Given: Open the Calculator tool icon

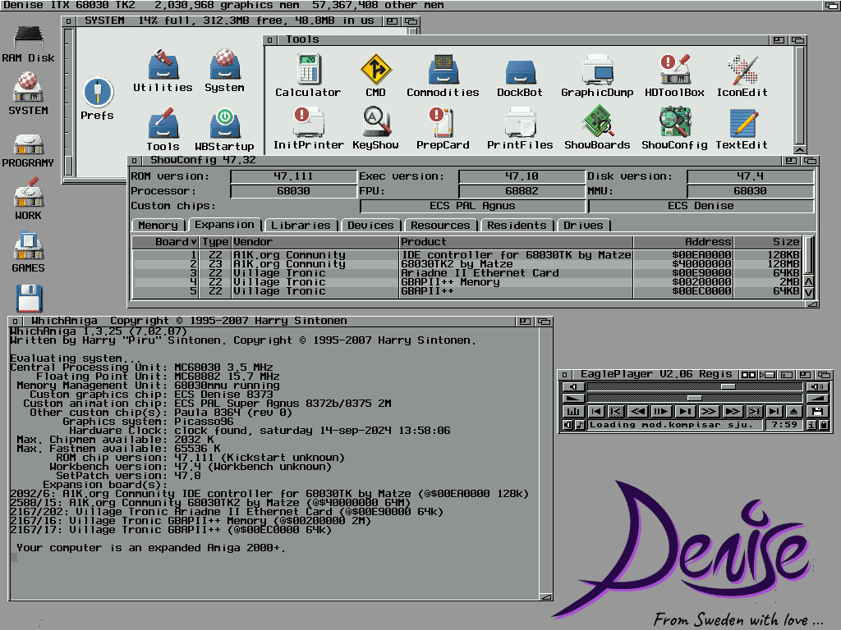Looking at the screenshot, I should 307,71.
